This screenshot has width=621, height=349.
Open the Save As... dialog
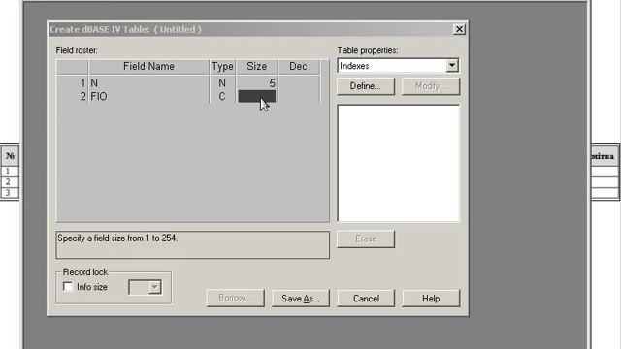point(301,298)
